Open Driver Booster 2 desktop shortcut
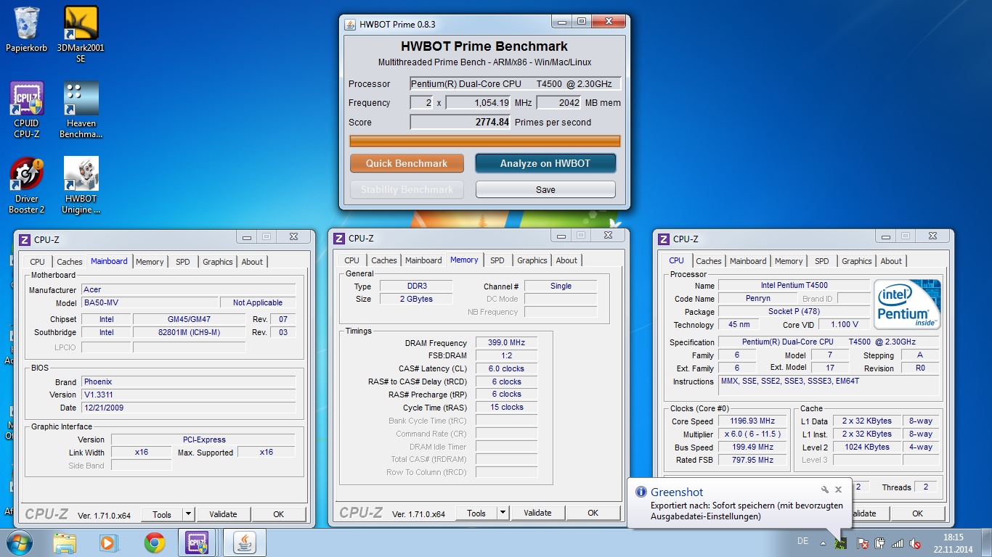The image size is (992, 557). (27, 186)
